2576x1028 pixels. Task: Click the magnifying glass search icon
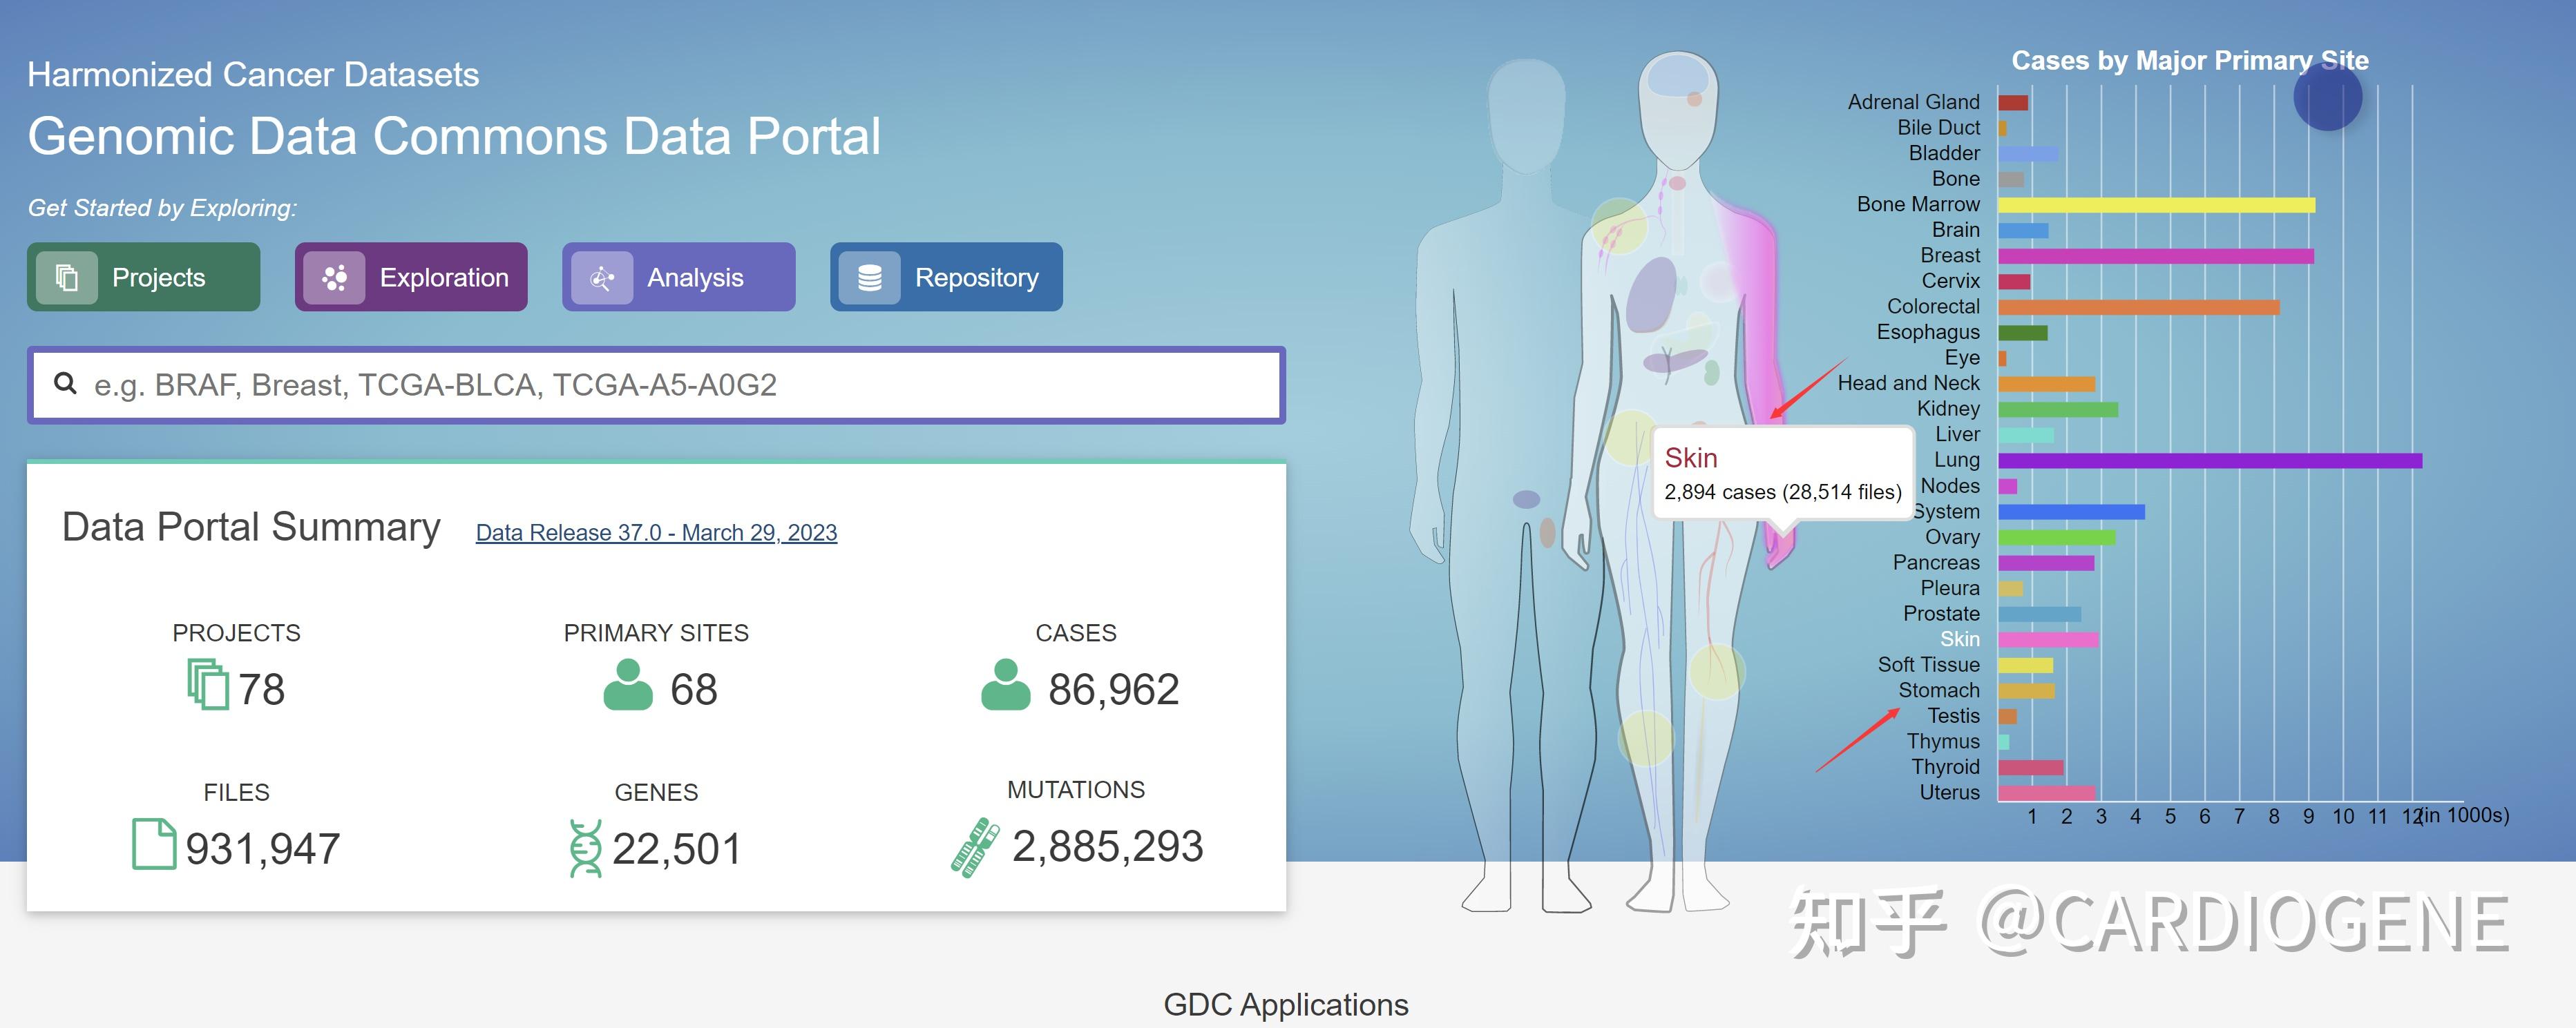pos(65,384)
